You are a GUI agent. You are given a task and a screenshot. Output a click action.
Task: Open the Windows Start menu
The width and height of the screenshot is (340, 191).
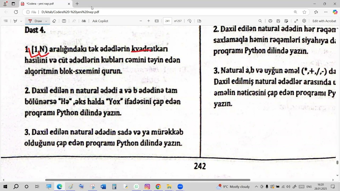5,186
